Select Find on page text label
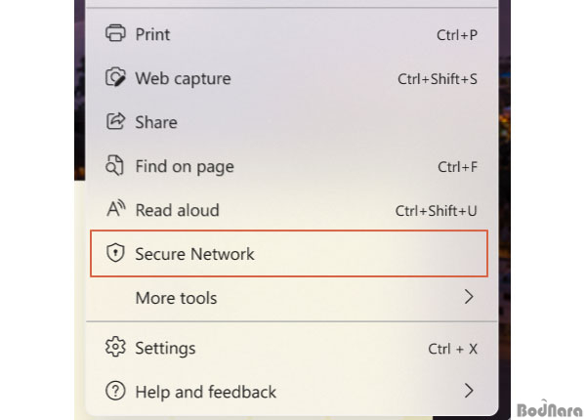The height and width of the screenshot is (420, 586). click(x=185, y=167)
